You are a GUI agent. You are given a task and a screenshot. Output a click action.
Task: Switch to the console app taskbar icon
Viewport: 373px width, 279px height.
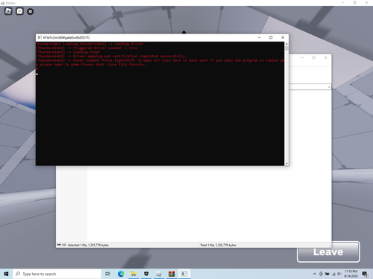click(184, 274)
